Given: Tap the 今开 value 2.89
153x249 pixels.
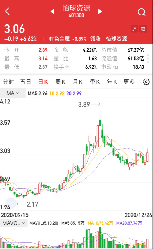Looking at the screenshot, I should coord(43,50).
